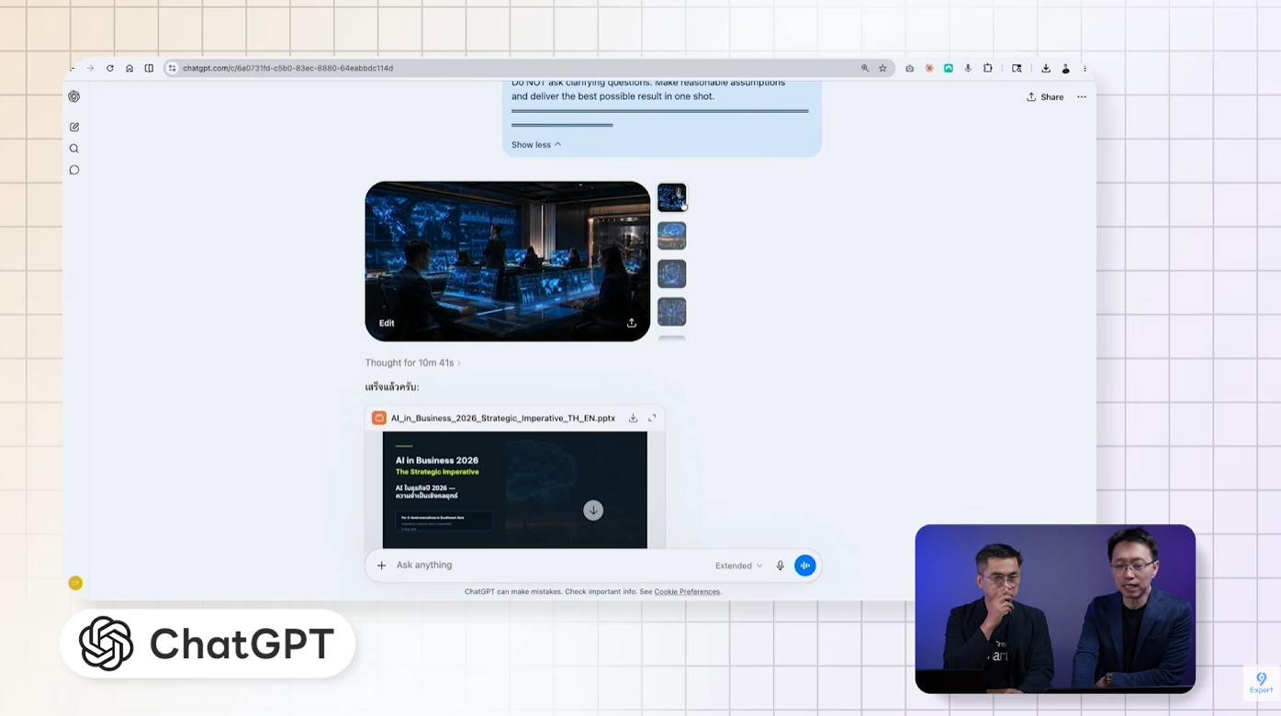Open the browser three-dot menu

pyautogui.click(x=1084, y=68)
